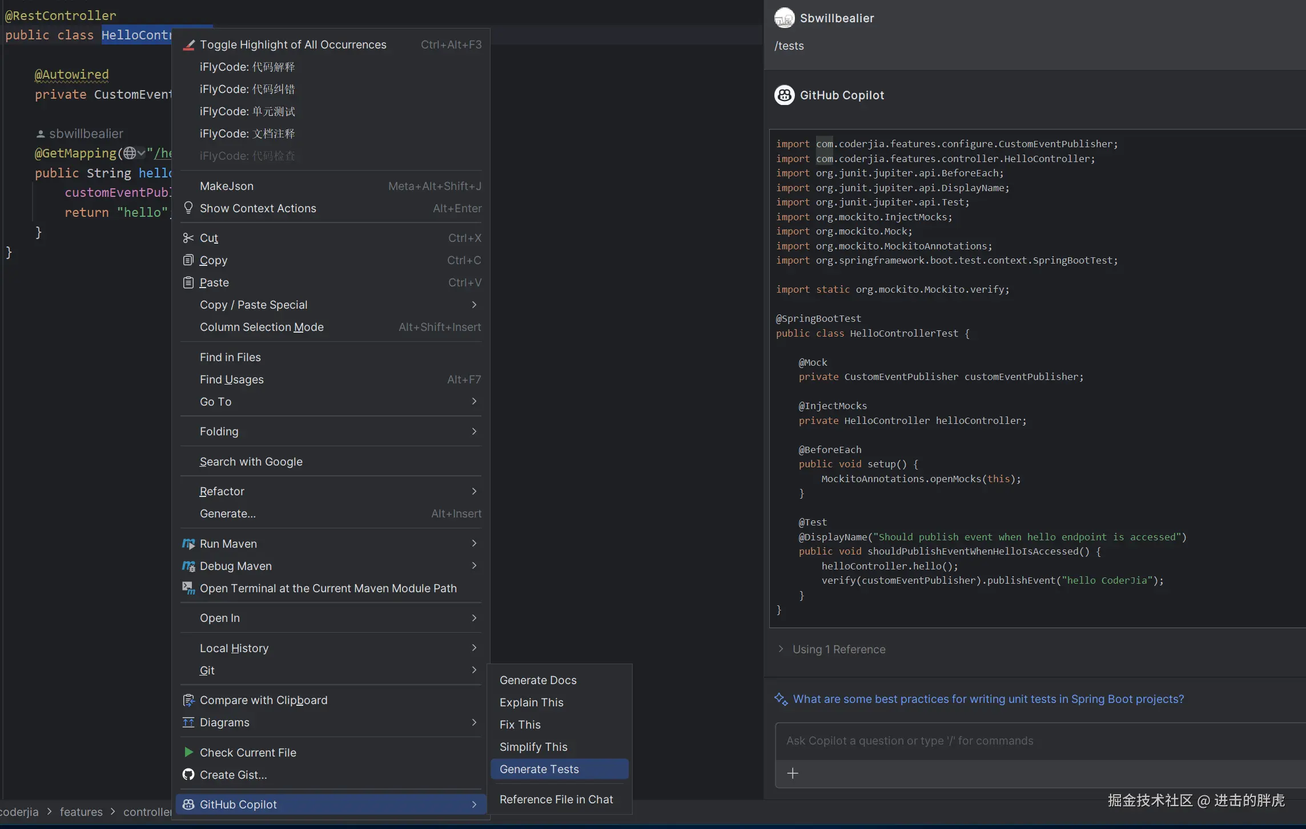Image resolution: width=1306 pixels, height=829 pixels.
Task: Click the Cut scissors icon
Action: click(188, 238)
